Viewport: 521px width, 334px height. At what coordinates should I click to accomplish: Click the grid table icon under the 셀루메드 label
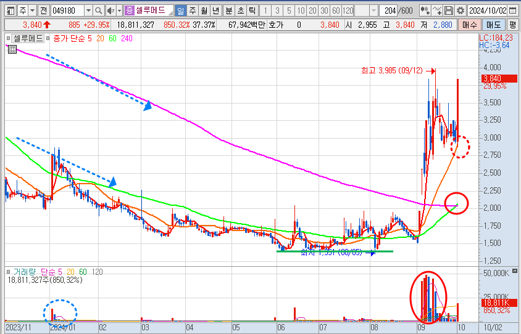(x=12, y=49)
